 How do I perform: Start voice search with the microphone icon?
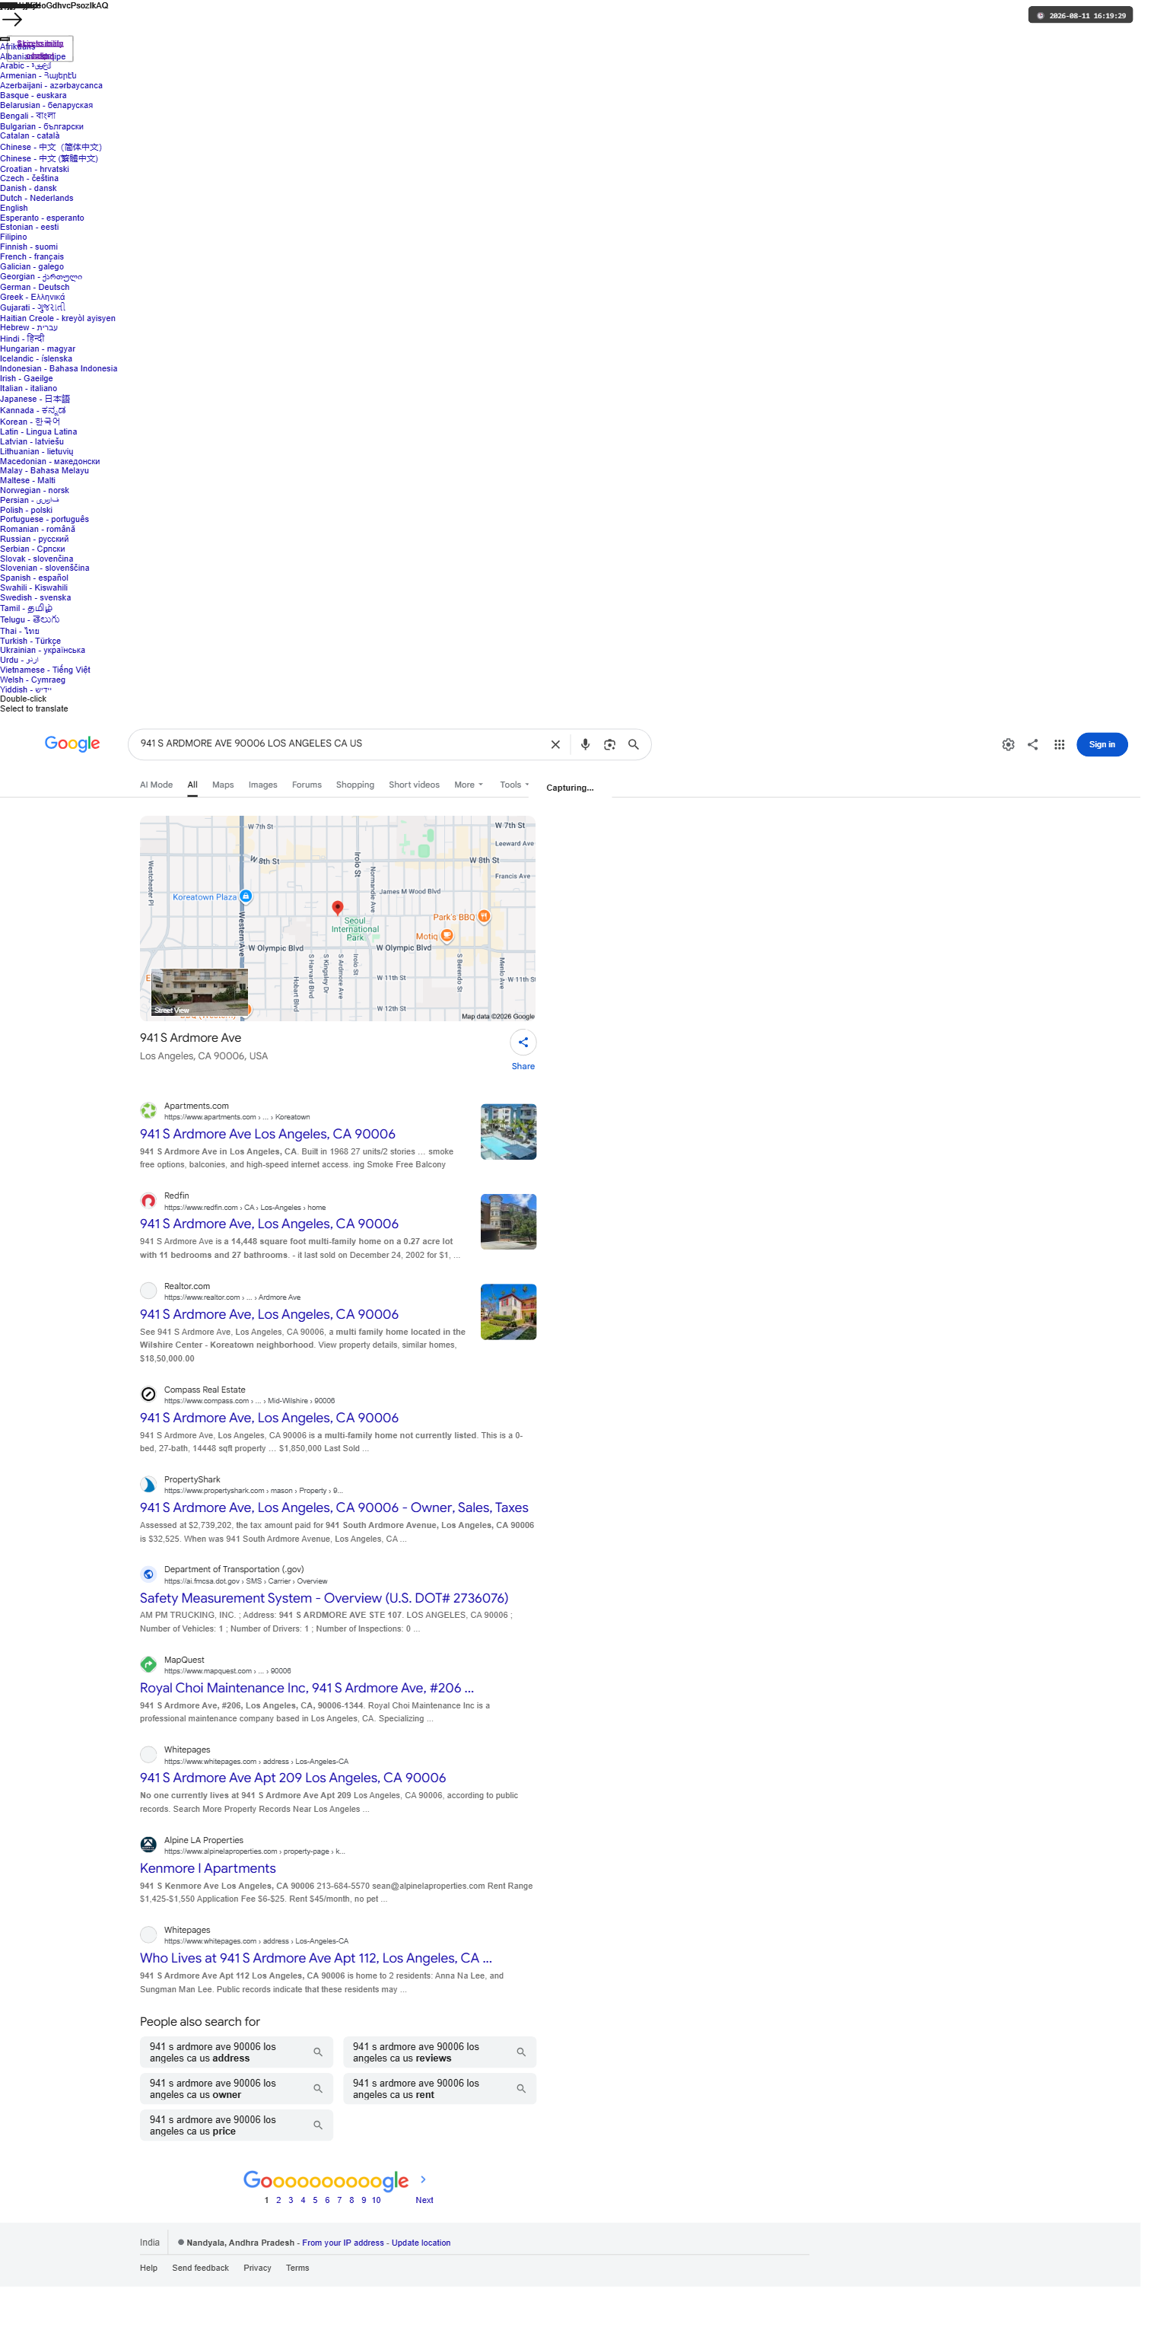(585, 744)
